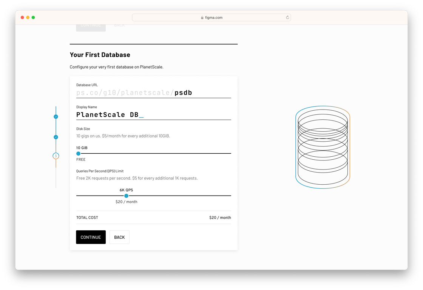Reload the page via the refresh icon
This screenshot has width=423, height=290.
coord(287,17)
